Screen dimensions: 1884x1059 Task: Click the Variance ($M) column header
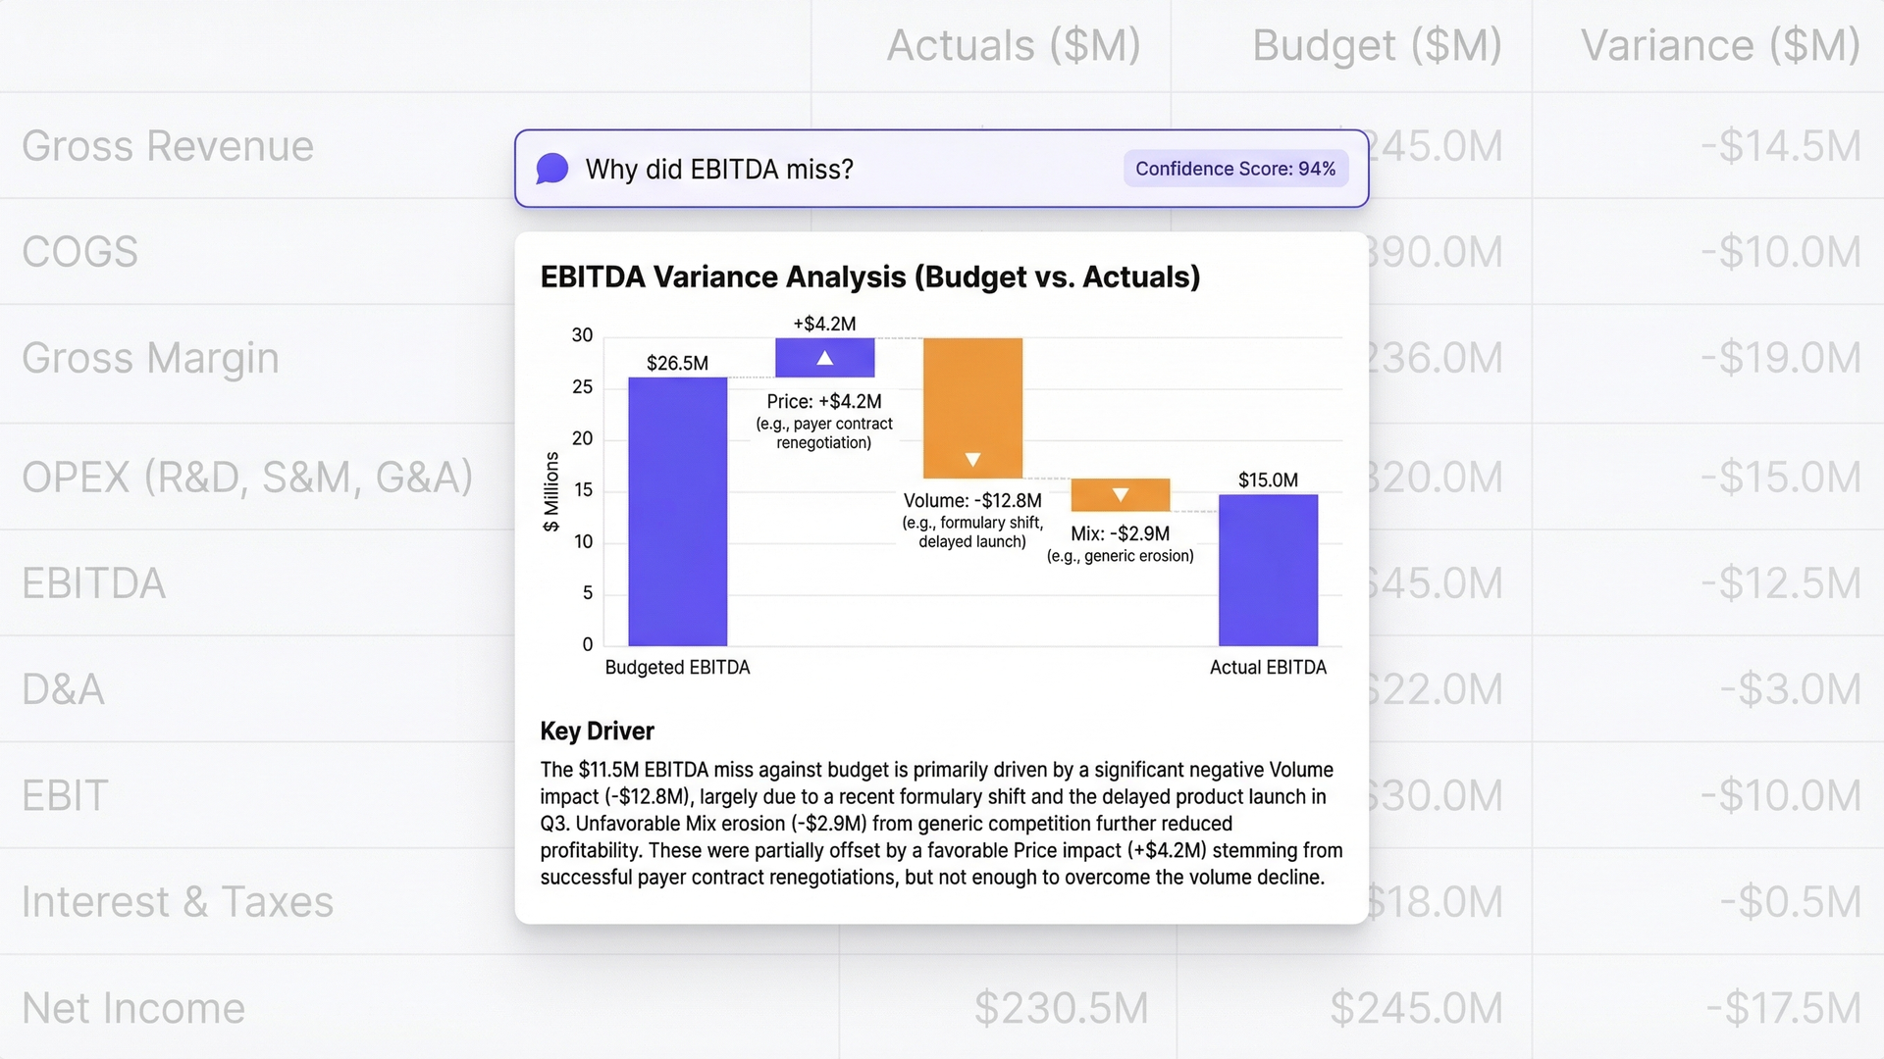coord(1719,46)
